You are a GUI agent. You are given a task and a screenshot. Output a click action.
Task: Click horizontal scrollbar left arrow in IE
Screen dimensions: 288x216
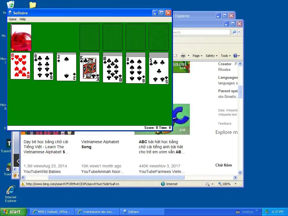(23, 177)
